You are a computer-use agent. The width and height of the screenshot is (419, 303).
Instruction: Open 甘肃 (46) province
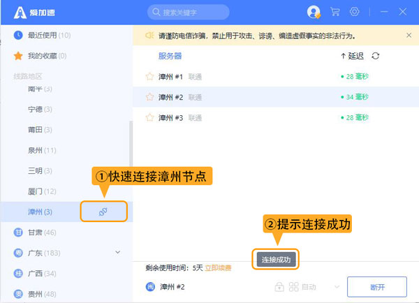point(42,232)
